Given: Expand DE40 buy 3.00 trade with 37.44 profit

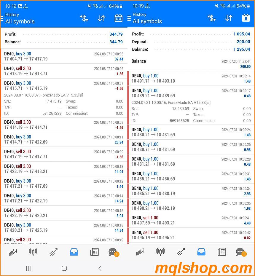Looking at the screenshot, I should [64, 56].
